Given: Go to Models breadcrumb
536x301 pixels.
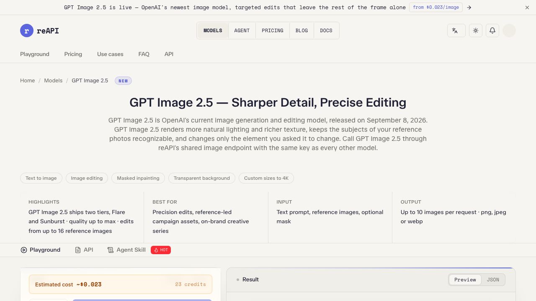Looking at the screenshot, I should tap(53, 81).
